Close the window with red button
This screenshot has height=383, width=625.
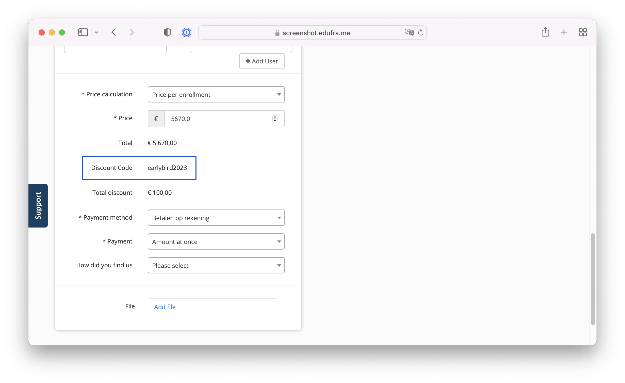42,32
